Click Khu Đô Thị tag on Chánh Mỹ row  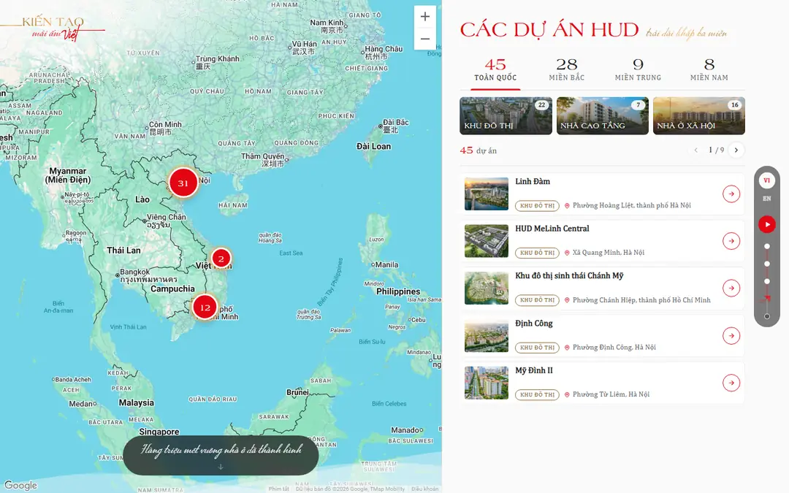coord(537,300)
